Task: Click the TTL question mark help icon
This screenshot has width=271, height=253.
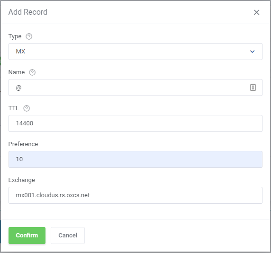Action: pyautogui.click(x=27, y=108)
